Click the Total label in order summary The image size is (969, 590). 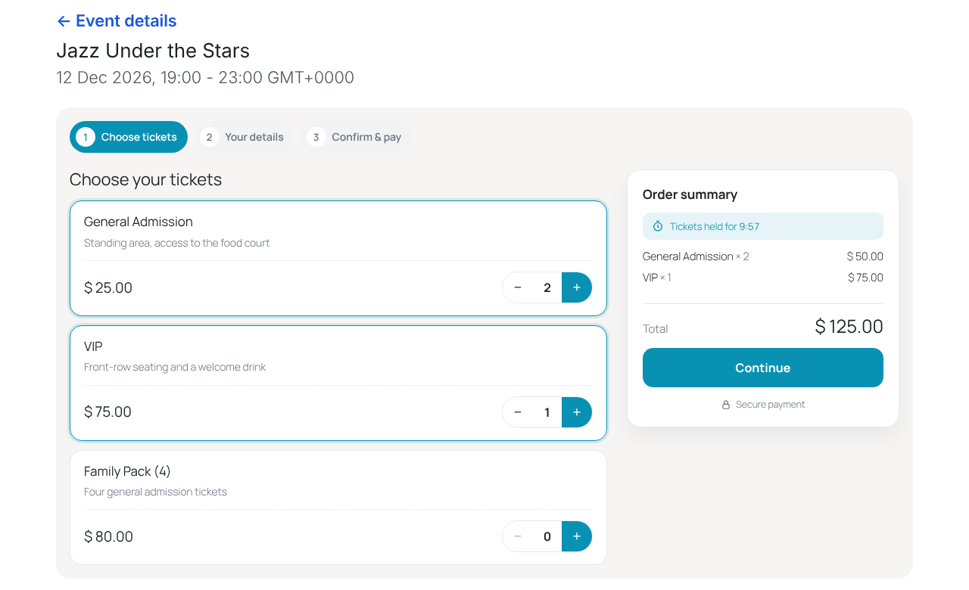[655, 329]
